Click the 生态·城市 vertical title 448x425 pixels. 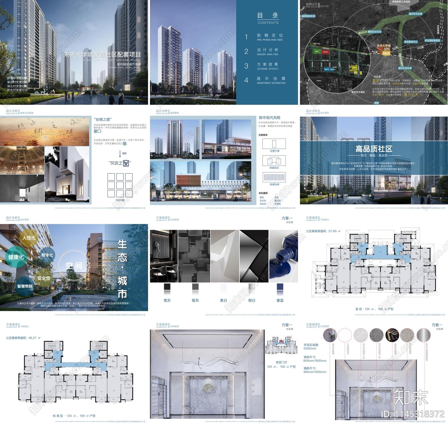coord(122,269)
